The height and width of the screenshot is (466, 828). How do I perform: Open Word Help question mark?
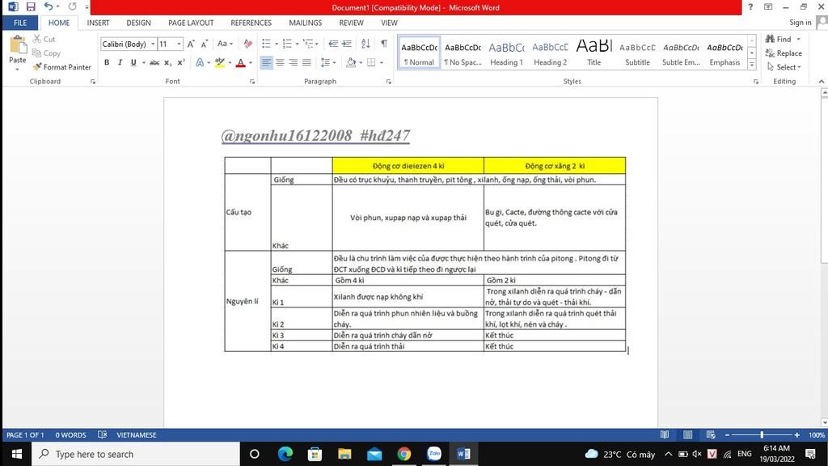750,6
